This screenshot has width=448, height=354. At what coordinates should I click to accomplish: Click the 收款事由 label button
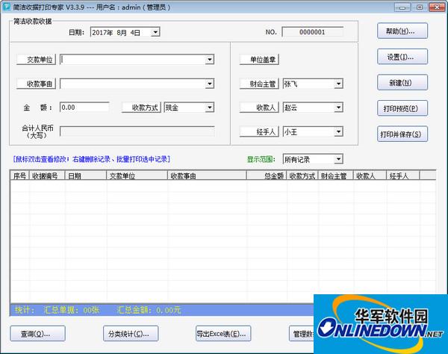click(36, 84)
